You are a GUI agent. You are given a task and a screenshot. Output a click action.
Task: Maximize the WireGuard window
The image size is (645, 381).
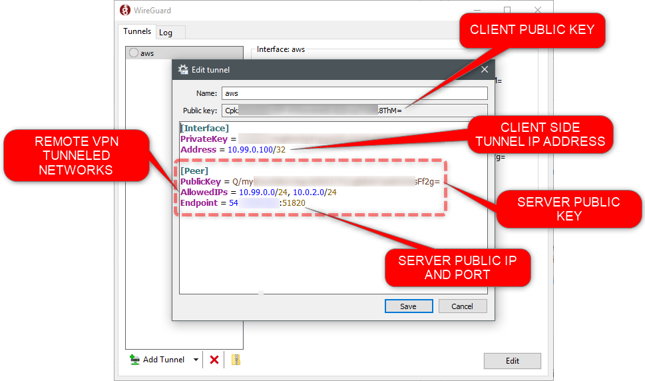pyautogui.click(x=507, y=10)
